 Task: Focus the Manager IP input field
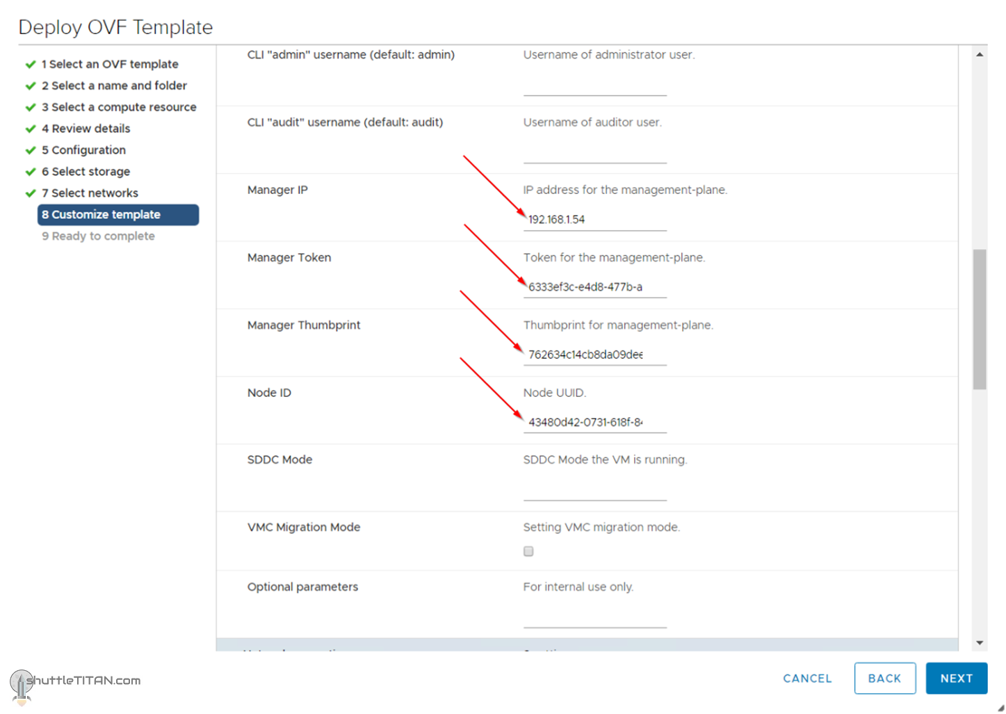point(594,220)
